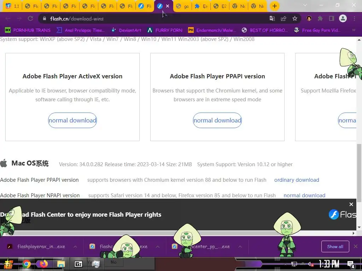Open the 1:33 PM clock
This screenshot has width=362, height=271.
click(329, 264)
